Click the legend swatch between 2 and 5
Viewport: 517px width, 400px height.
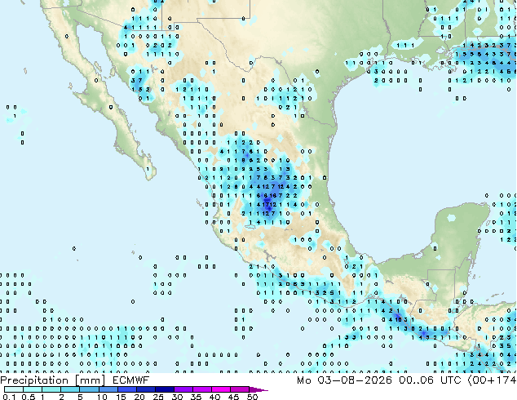click(71, 389)
